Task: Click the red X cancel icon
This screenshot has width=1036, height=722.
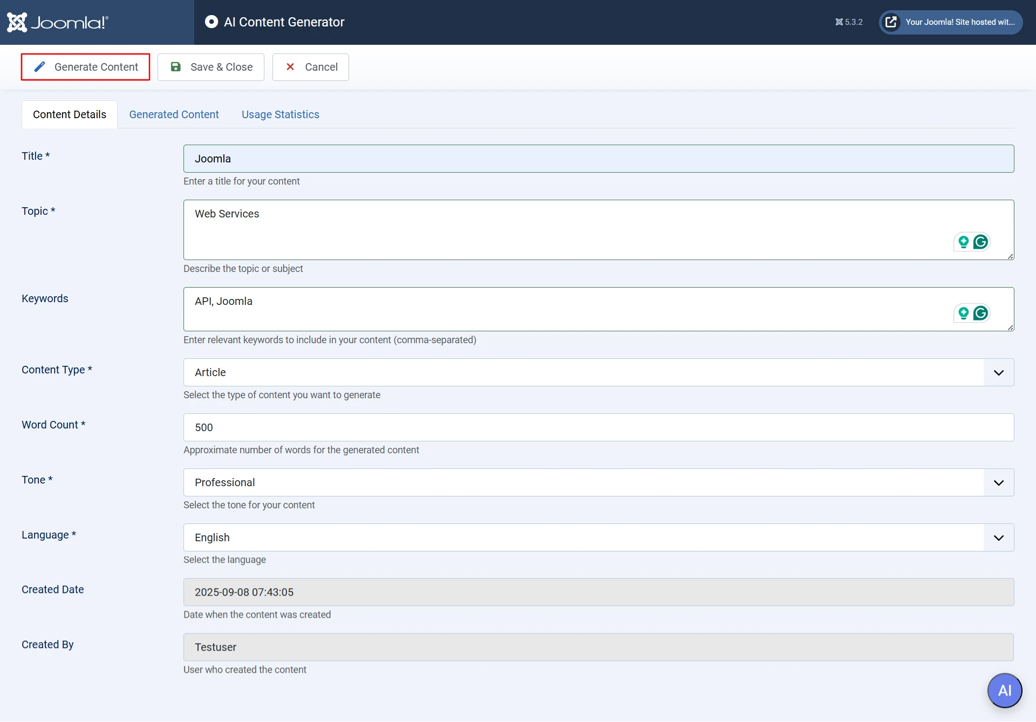Action: pyautogui.click(x=290, y=67)
